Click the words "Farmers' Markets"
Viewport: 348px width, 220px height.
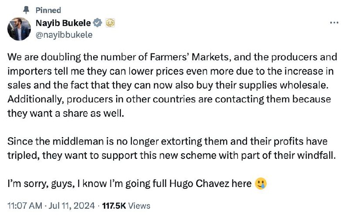tap(189, 57)
